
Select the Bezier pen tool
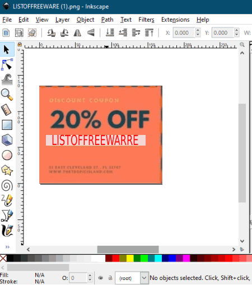(x=7, y=216)
